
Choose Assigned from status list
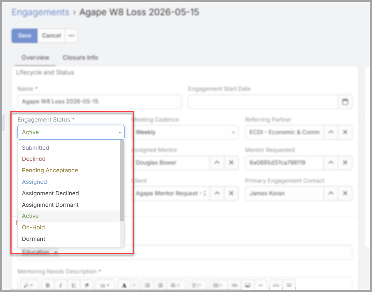(69, 182)
